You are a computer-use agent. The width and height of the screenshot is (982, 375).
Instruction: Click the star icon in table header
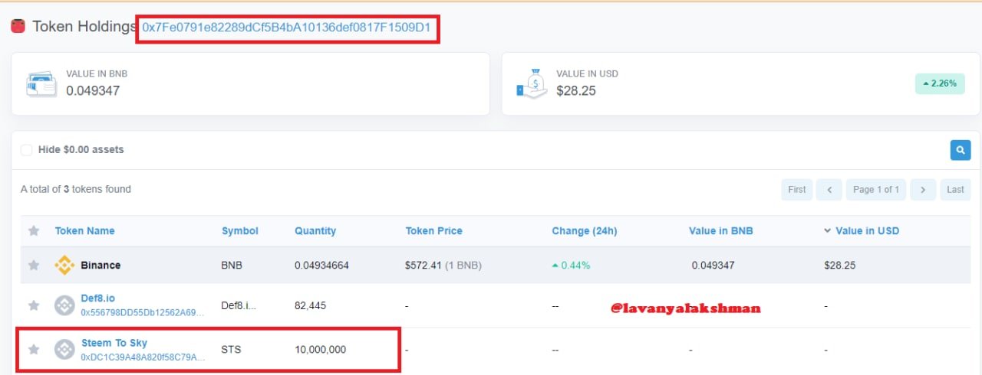pyautogui.click(x=34, y=231)
